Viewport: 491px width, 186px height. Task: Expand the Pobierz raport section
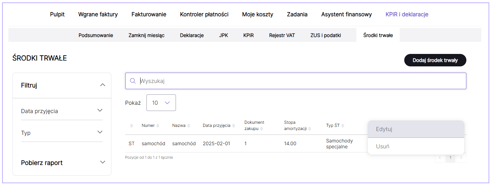102,162
